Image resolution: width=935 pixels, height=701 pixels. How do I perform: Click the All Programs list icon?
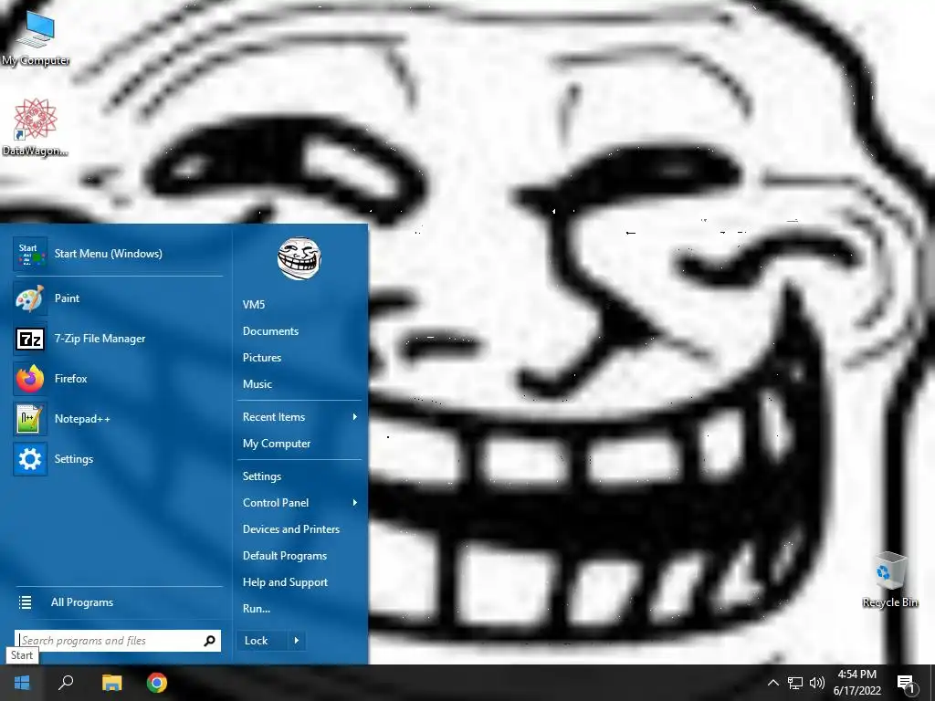25,602
